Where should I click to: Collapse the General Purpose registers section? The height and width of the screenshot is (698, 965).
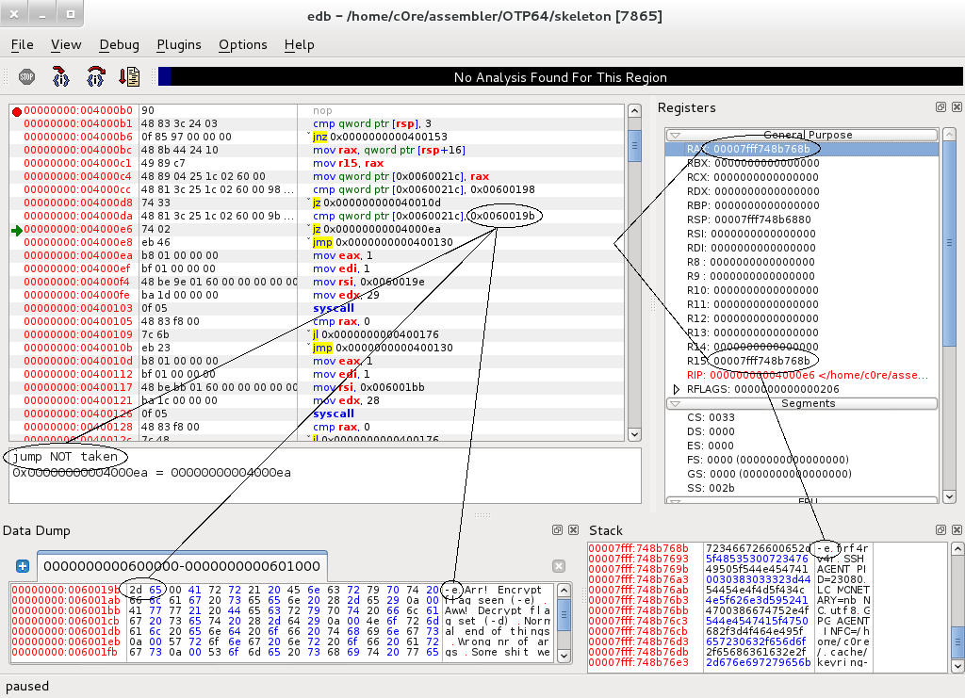click(675, 135)
